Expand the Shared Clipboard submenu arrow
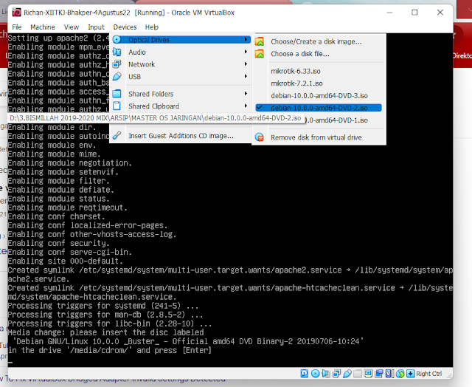Viewport: 472px width, 387px height. (x=246, y=106)
